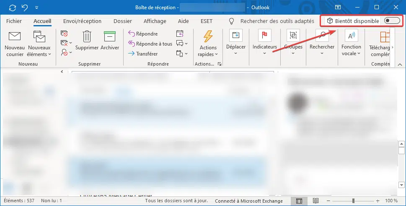Screen dimensions: 406x206
Task: Open the Nouveaux éléments dropdown
Action: coord(39,44)
